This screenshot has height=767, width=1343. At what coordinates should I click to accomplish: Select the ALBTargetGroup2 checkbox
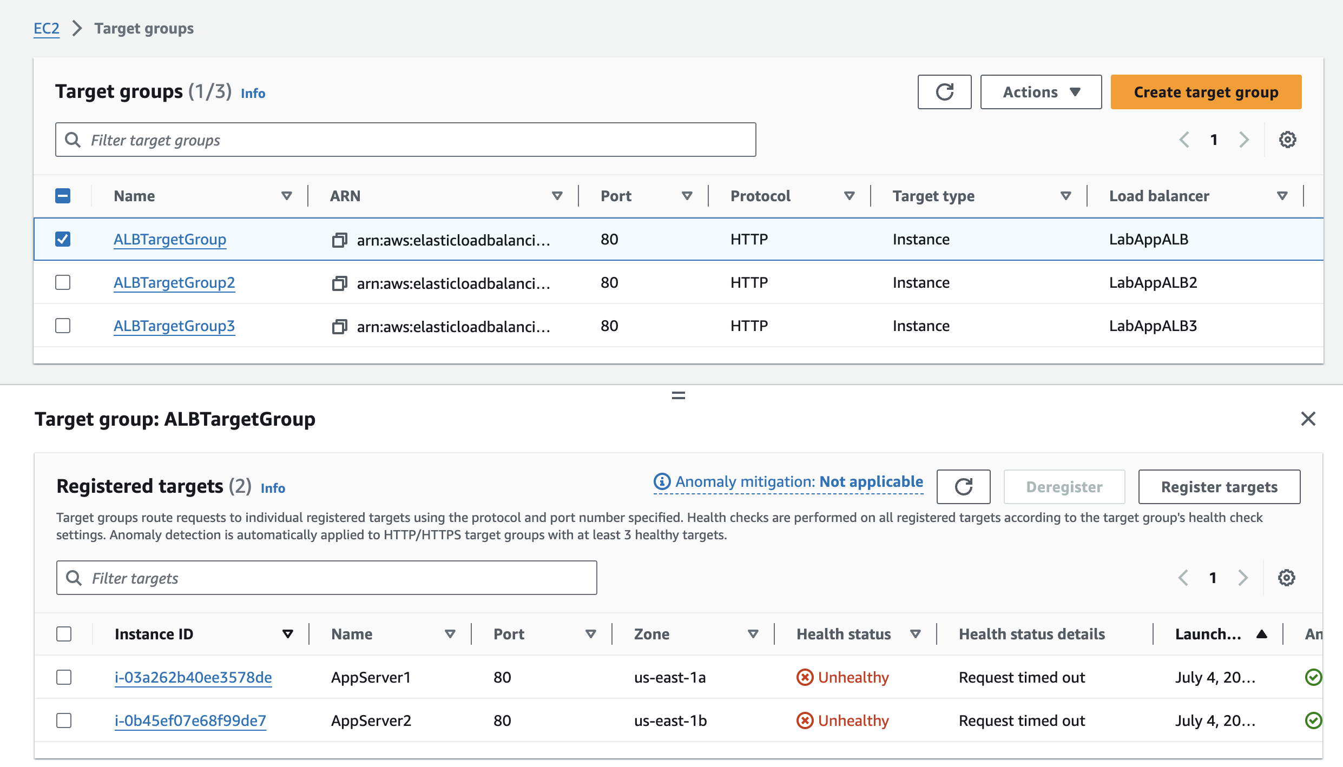pos(63,282)
